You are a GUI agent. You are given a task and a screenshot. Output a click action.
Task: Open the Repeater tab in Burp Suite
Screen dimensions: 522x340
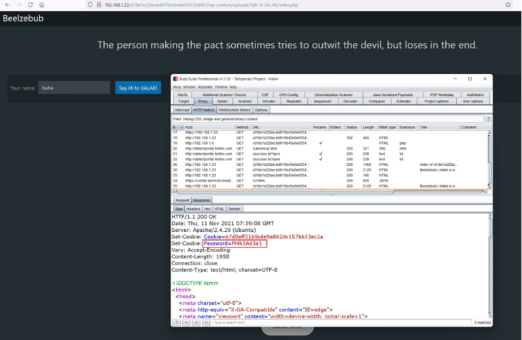click(294, 101)
